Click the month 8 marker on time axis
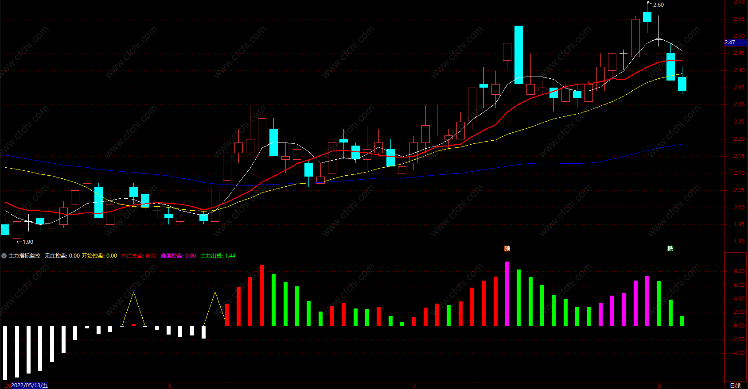The image size is (748, 389). (660, 386)
